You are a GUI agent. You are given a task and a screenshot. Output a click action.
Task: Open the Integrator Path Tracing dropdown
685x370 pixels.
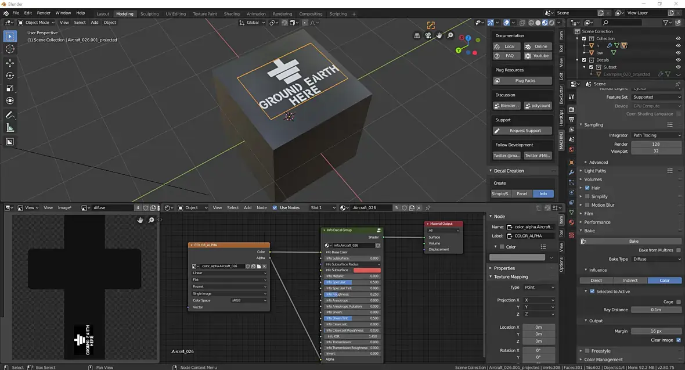coord(656,135)
